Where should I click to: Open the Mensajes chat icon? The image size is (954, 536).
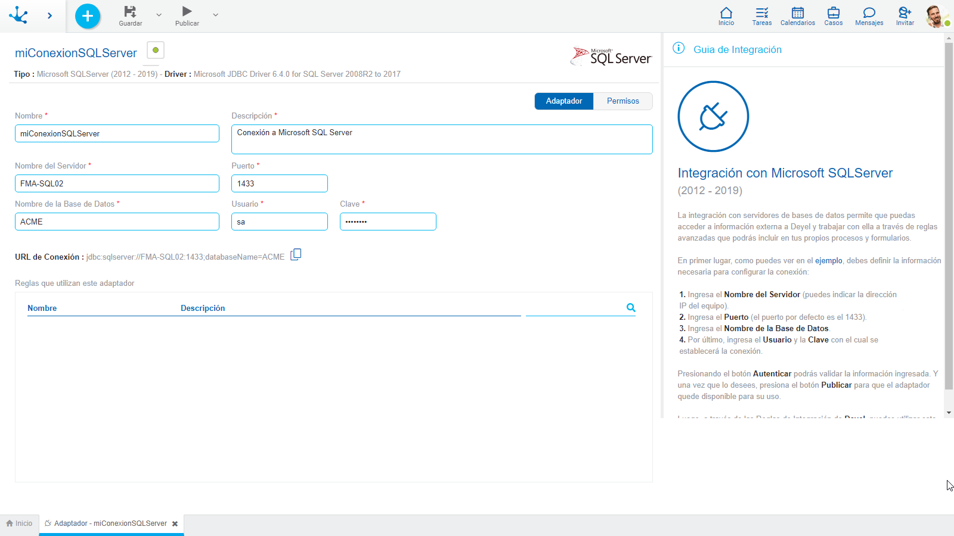point(869,16)
